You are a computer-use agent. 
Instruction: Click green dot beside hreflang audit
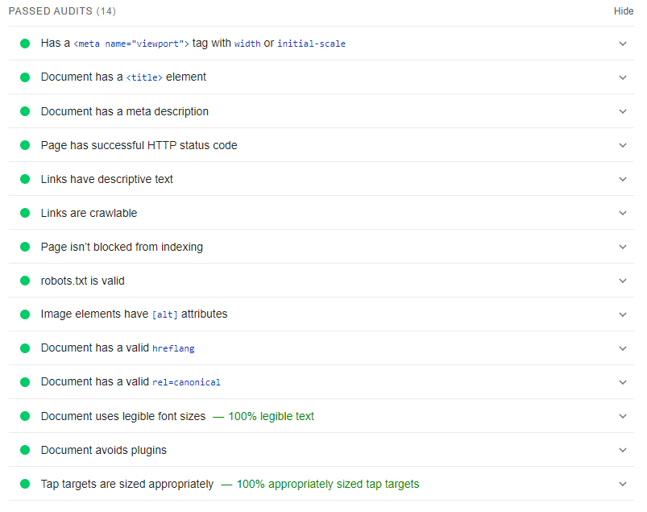(25, 348)
